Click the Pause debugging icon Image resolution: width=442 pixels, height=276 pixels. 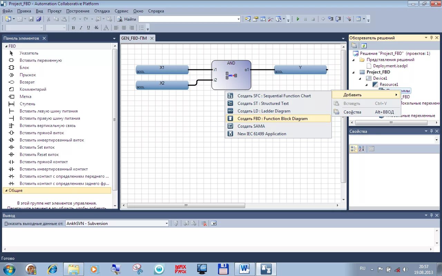pos(305,19)
